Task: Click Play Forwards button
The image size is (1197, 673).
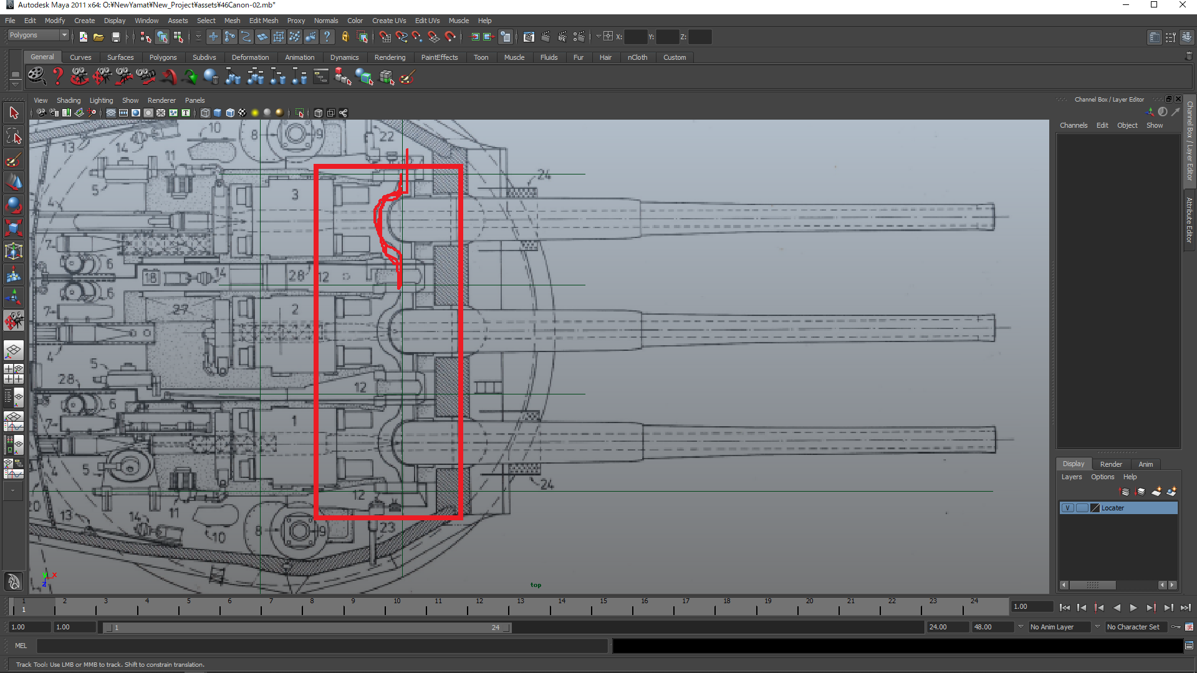Action: coord(1133,608)
